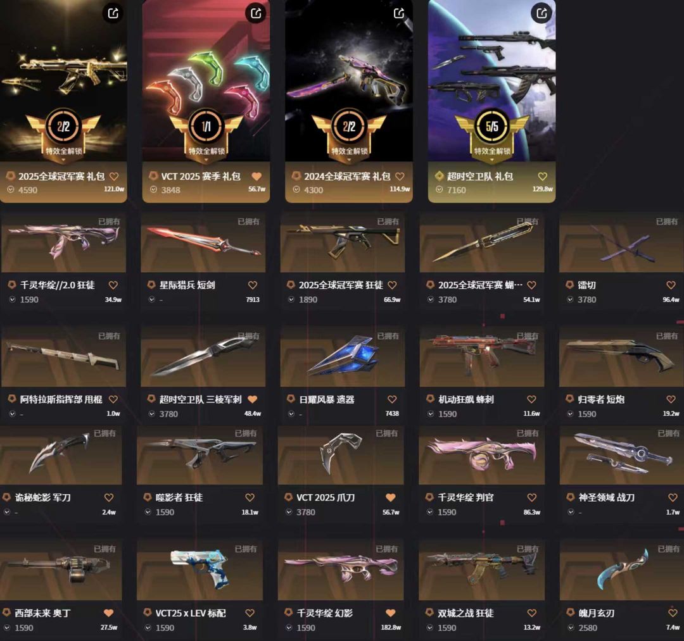Toggle favorite heart for 雷切

tap(671, 285)
